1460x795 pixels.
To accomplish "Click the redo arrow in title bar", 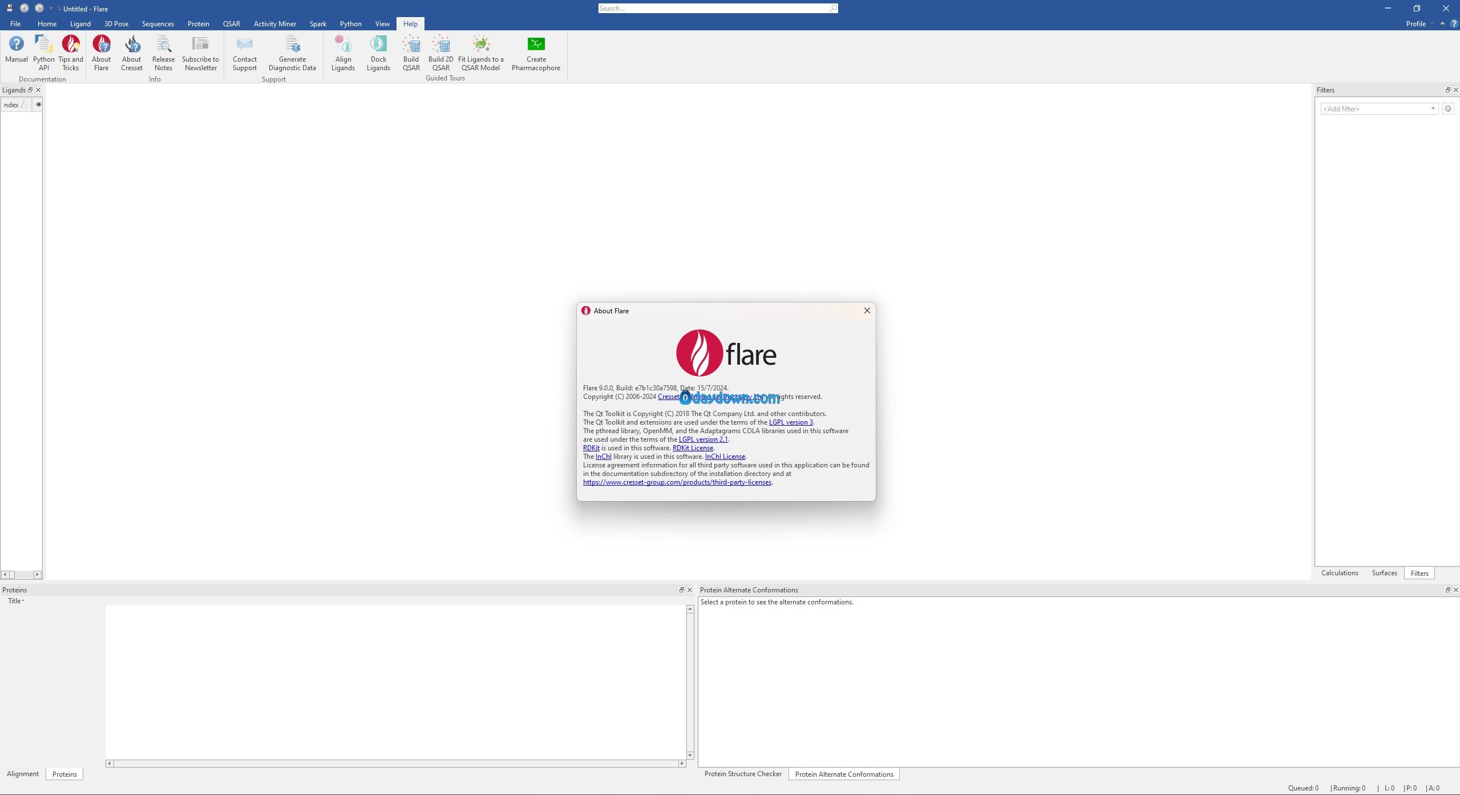I will point(39,8).
